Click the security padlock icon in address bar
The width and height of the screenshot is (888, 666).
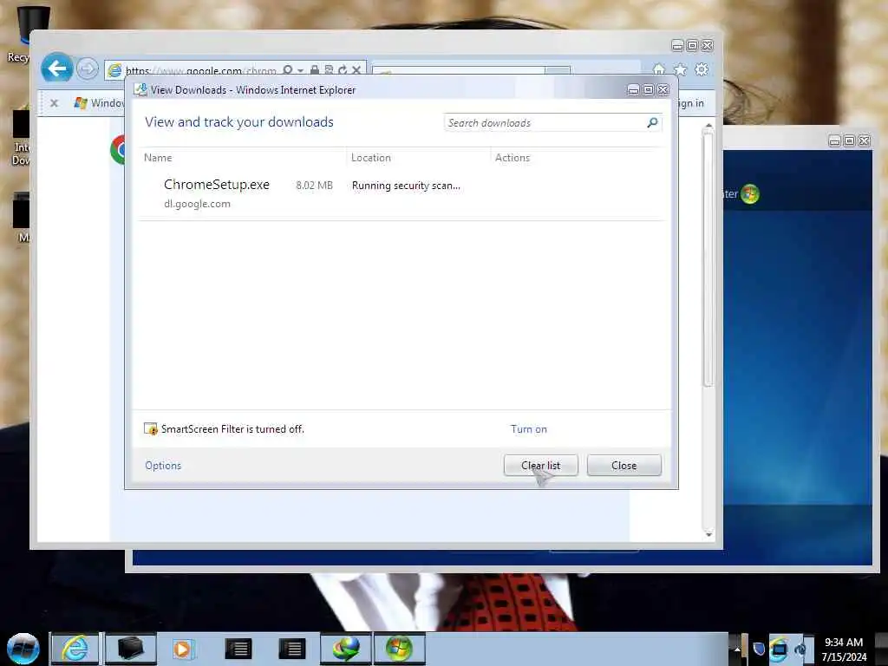pyautogui.click(x=314, y=70)
